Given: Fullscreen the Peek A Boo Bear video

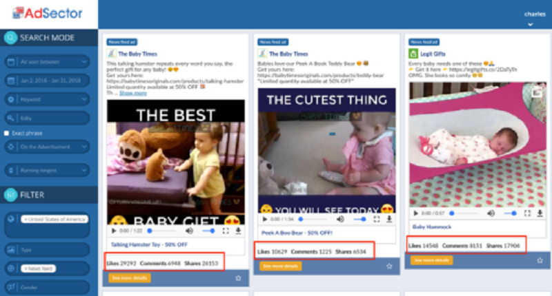Looking at the screenshot, I should [377, 219].
